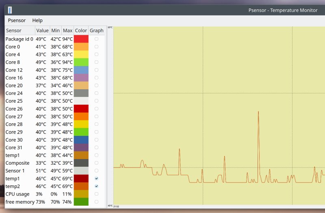Screen dimensions: 325x213
Task: Click Sensor 1 current value 51°C
Action: tap(41, 170)
